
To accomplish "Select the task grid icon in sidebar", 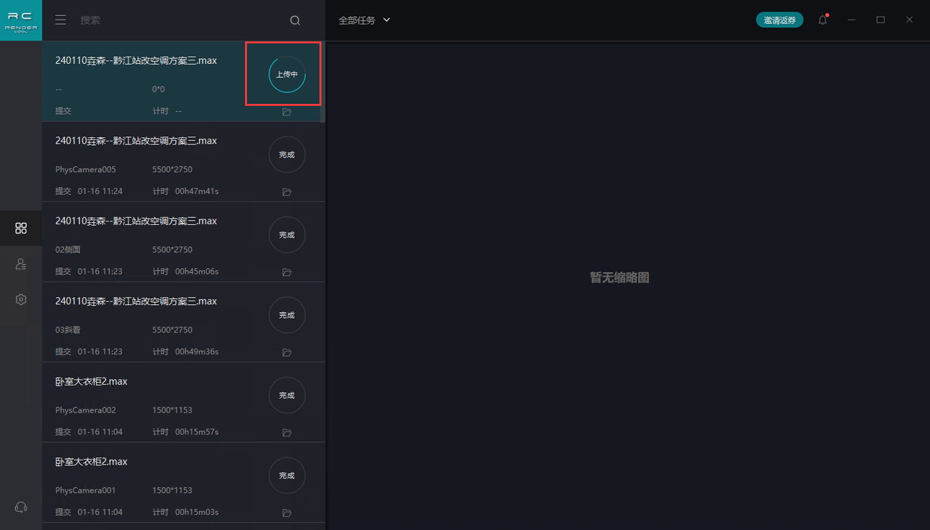I will click(x=21, y=228).
